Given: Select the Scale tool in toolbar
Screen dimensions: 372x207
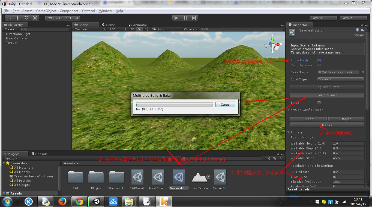Looking at the screenshot, I should (x=35, y=18).
